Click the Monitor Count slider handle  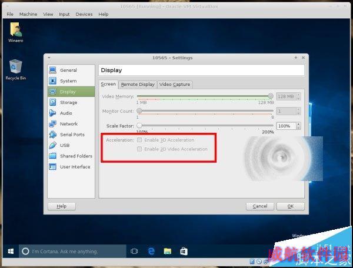tap(139, 110)
